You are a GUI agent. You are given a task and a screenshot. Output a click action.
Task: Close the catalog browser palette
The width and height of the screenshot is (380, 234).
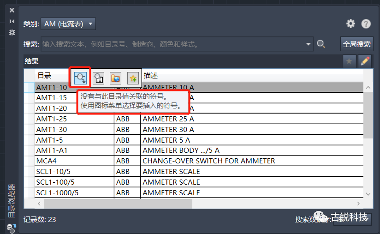point(12,10)
